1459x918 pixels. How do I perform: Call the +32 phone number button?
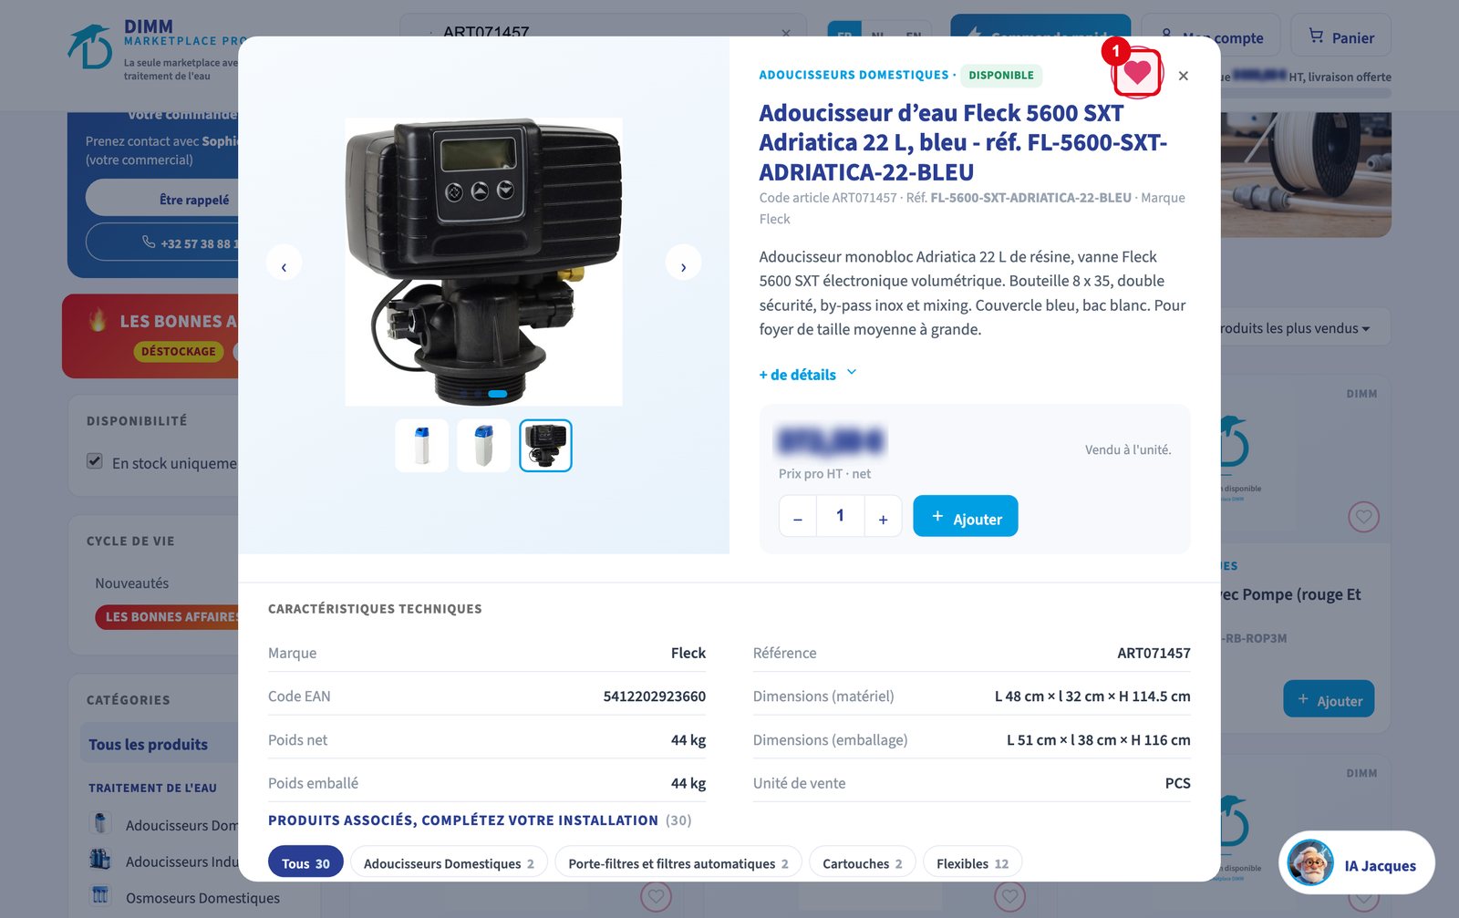coord(161,243)
